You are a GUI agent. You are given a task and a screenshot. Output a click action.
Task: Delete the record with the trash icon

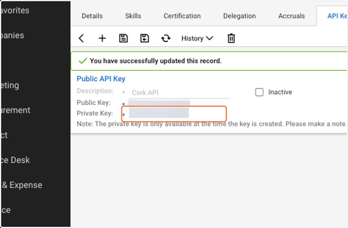coord(231,38)
